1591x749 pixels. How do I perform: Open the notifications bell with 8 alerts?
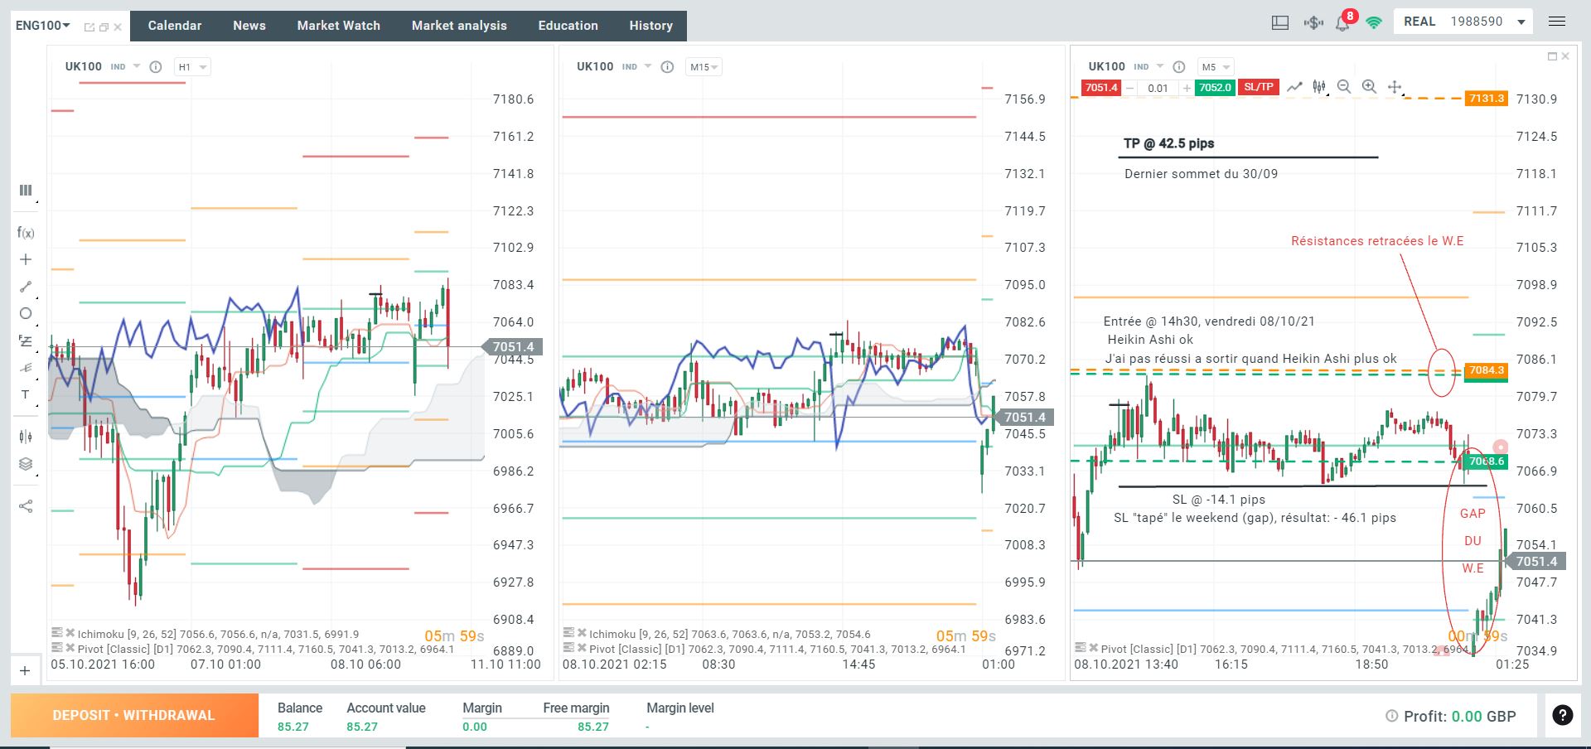tap(1343, 22)
